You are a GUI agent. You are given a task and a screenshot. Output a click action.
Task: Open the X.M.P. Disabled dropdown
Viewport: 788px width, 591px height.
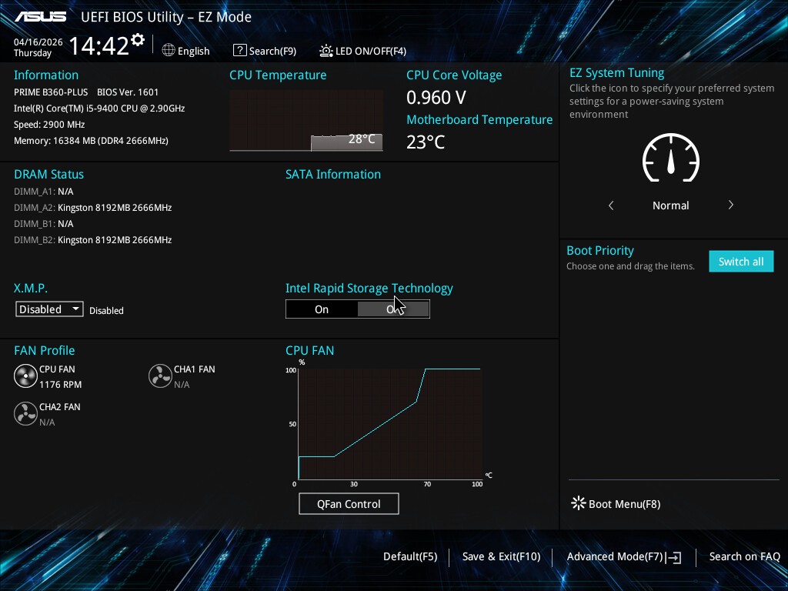49,309
